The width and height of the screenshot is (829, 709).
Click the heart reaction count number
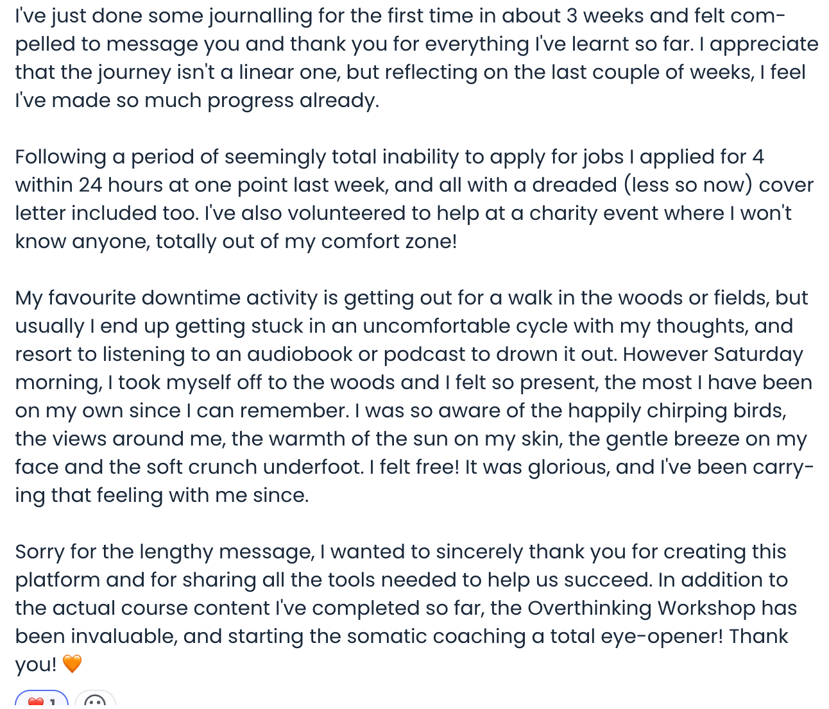pyautogui.click(x=53, y=703)
